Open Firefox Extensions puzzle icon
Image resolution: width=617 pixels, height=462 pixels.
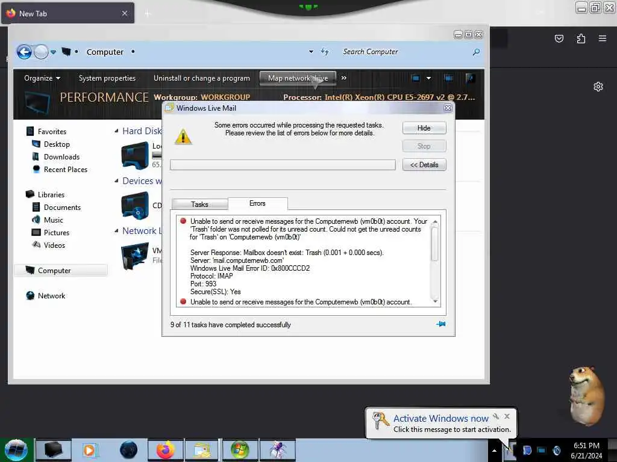[x=581, y=38]
